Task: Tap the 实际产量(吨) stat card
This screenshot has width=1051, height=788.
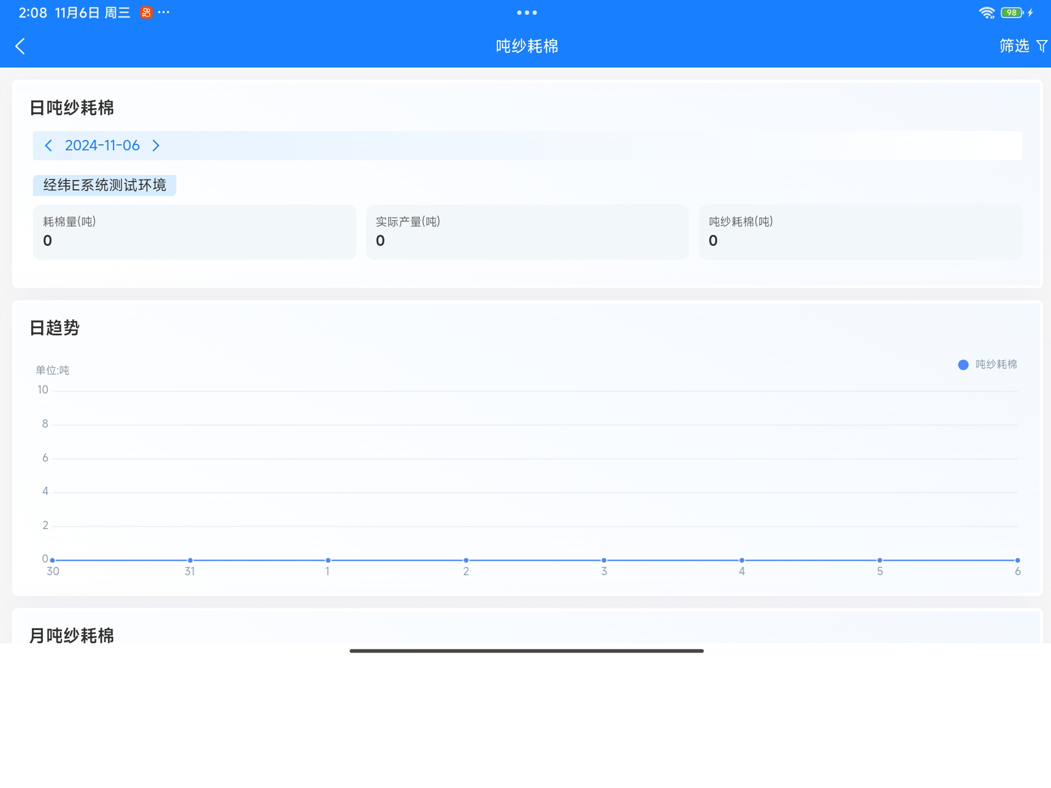Action: click(x=527, y=232)
